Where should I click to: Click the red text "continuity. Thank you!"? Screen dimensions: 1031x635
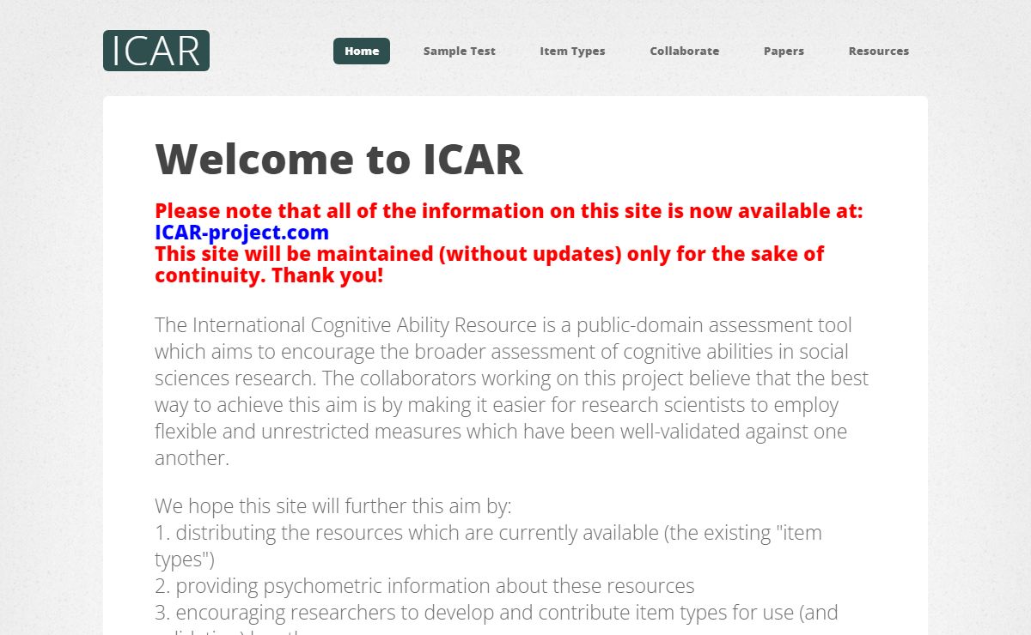click(269, 275)
